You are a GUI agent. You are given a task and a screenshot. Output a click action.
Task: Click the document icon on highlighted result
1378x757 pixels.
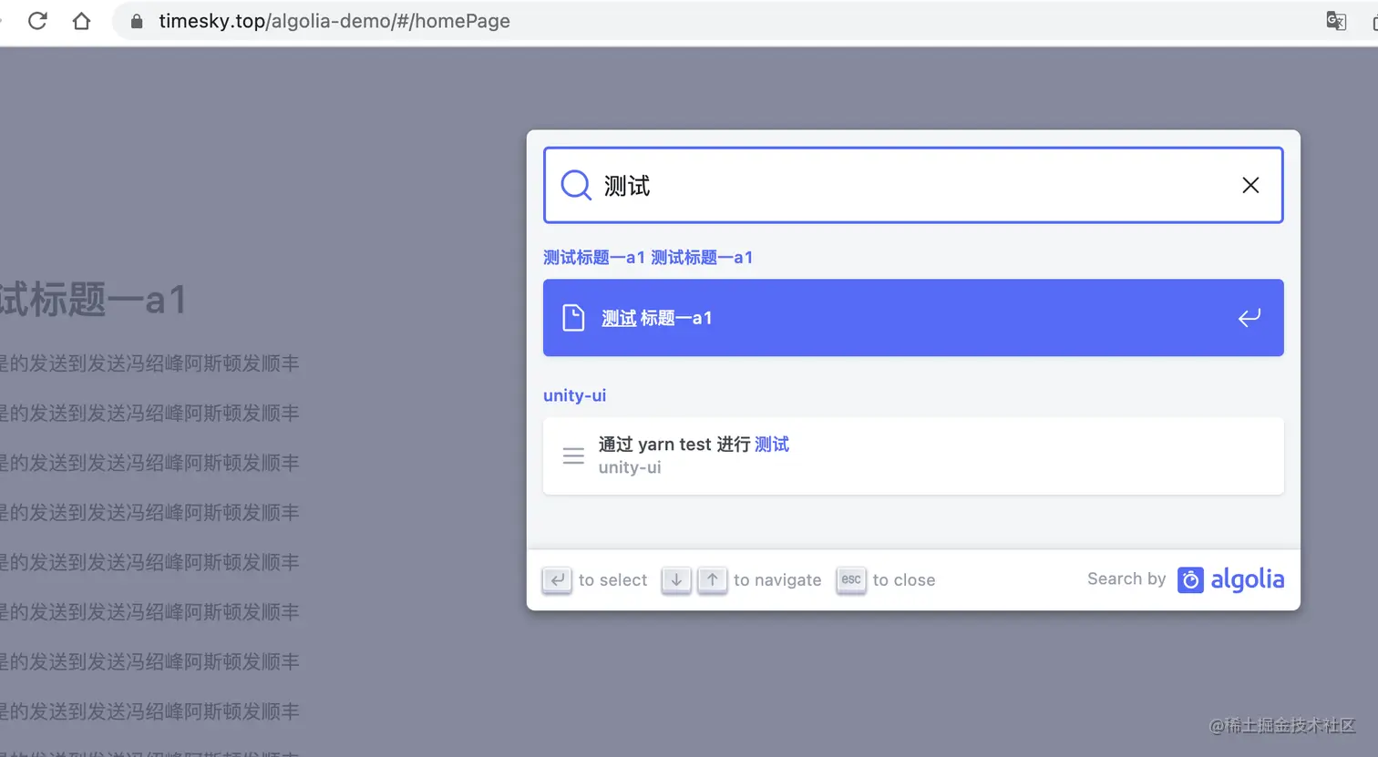tap(574, 317)
